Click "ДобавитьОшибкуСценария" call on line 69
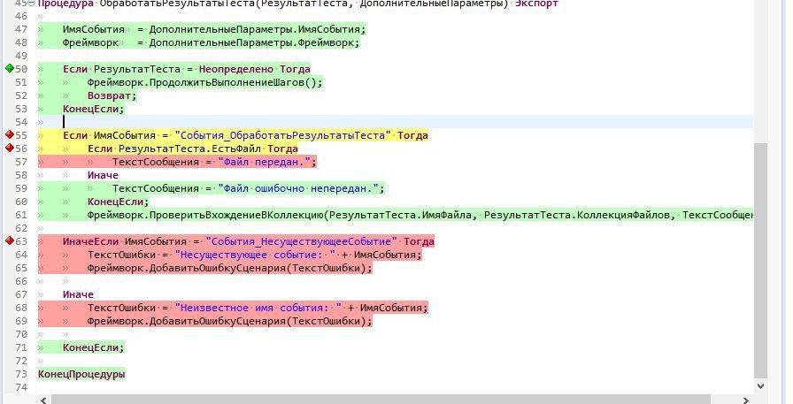The height and width of the screenshot is (404, 793). pyautogui.click(x=218, y=321)
